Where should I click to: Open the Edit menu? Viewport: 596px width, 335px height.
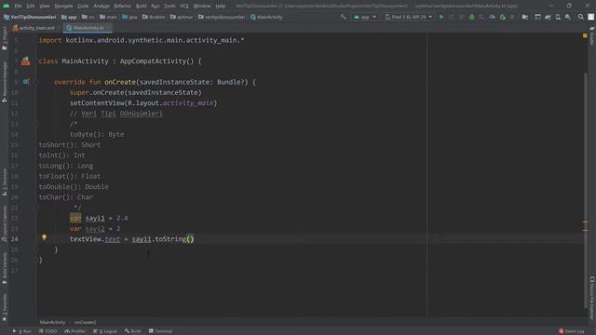31,7
